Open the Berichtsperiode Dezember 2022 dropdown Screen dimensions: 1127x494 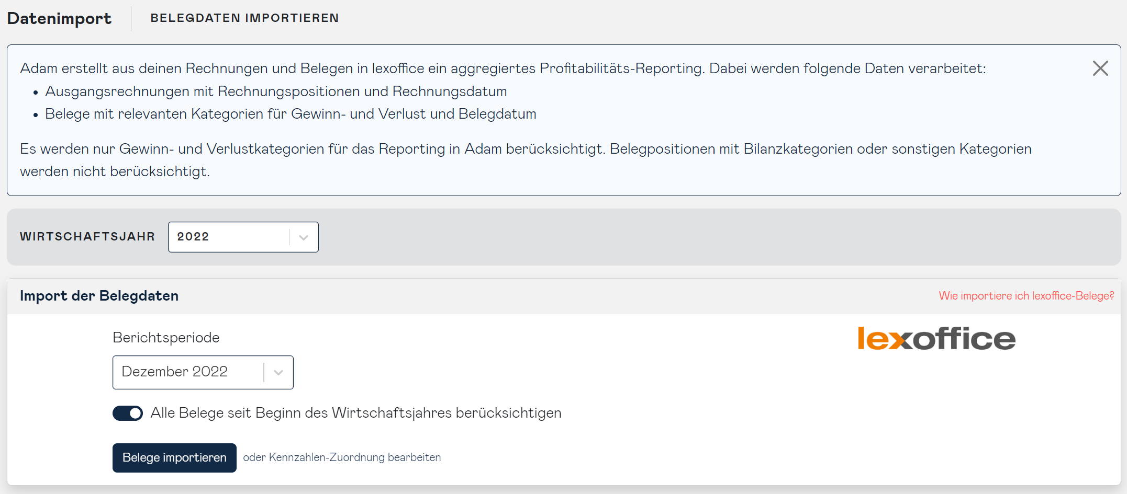click(203, 372)
